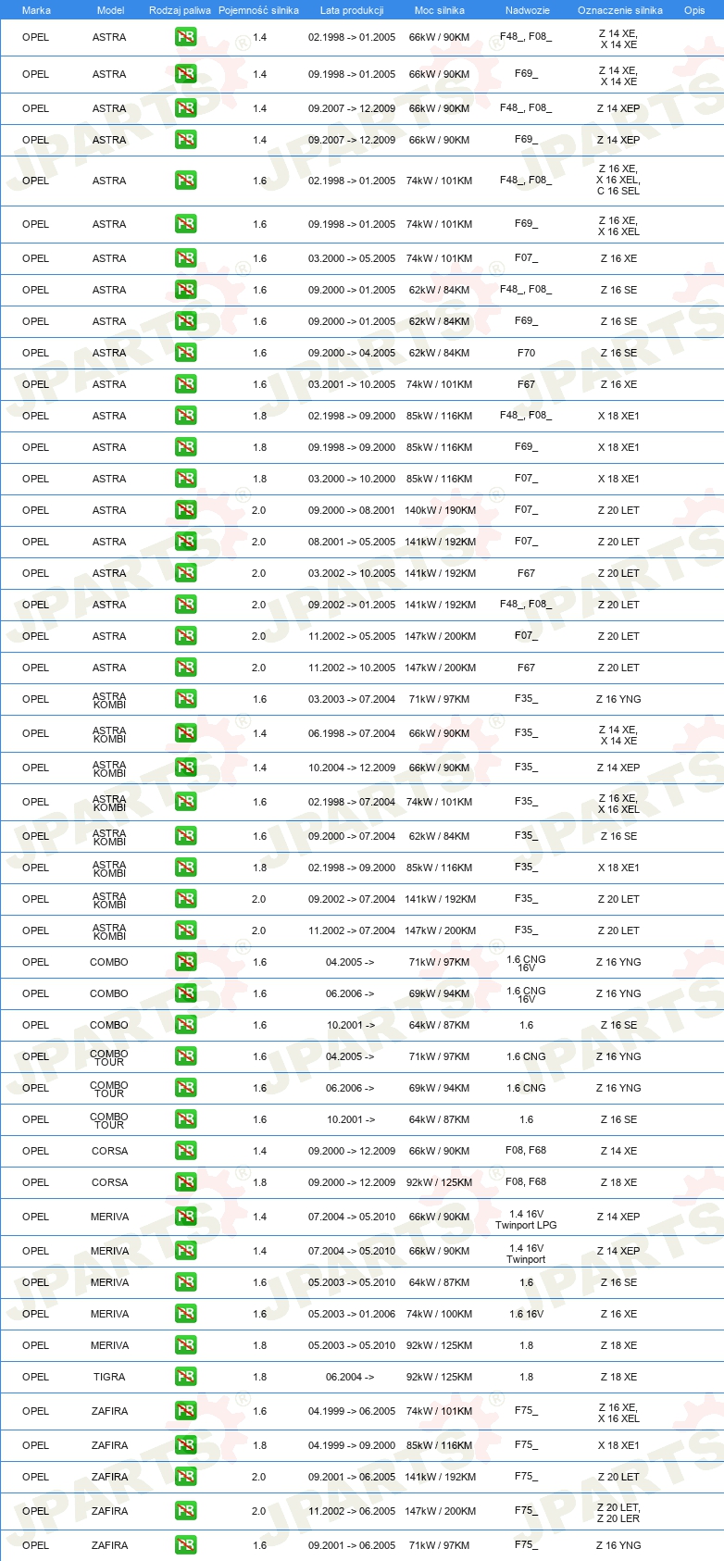This screenshot has height=1561, width=724.
Task: Click the 10.2004 -> 12.2009 production cell
Action: click(x=352, y=768)
